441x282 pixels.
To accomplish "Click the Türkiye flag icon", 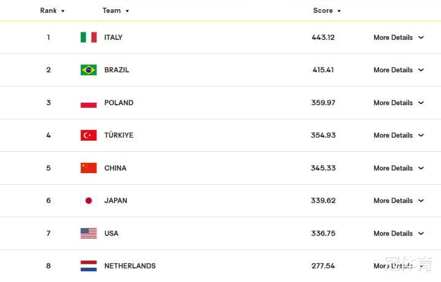I will pos(88,135).
